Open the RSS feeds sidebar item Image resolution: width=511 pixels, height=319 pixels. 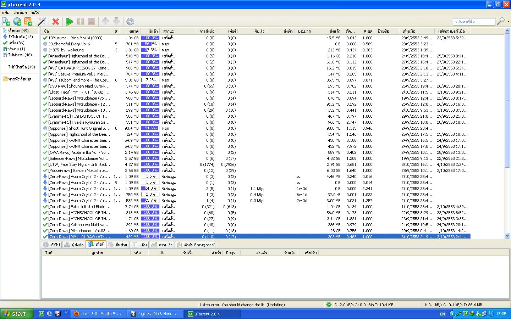click(x=17, y=79)
